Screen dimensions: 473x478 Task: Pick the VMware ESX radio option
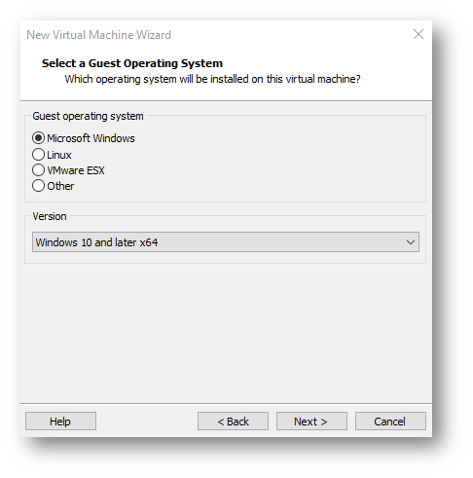pyautogui.click(x=38, y=170)
